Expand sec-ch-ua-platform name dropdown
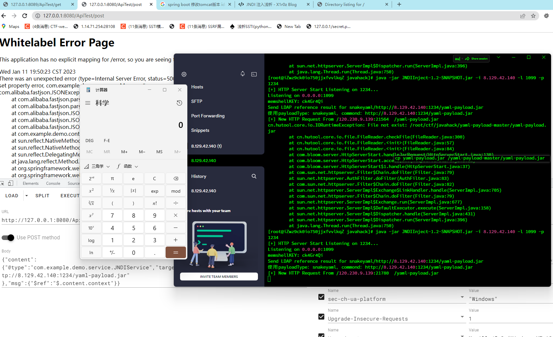The image size is (553, 337). point(462,297)
